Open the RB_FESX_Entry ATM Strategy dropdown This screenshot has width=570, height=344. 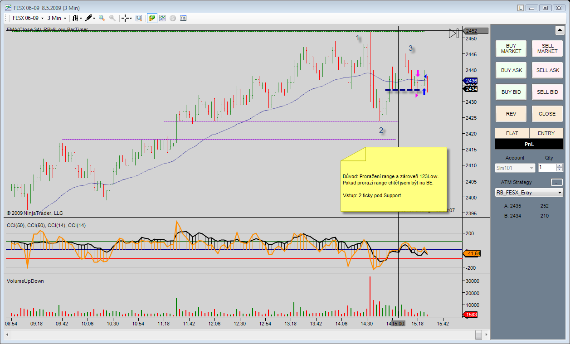(529, 193)
